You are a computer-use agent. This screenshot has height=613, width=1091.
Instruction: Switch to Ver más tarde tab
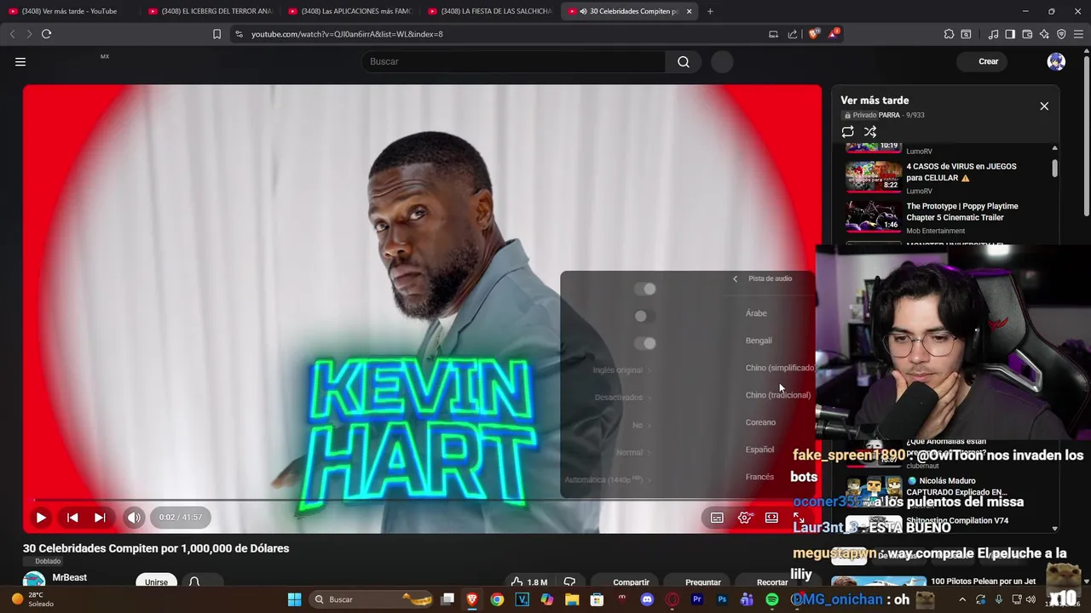pyautogui.click(x=68, y=11)
